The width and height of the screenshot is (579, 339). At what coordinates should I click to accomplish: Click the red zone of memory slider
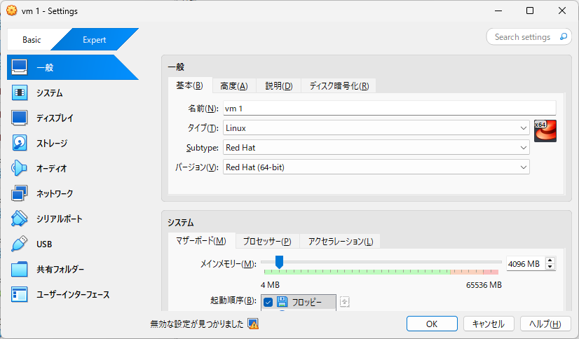click(491, 272)
